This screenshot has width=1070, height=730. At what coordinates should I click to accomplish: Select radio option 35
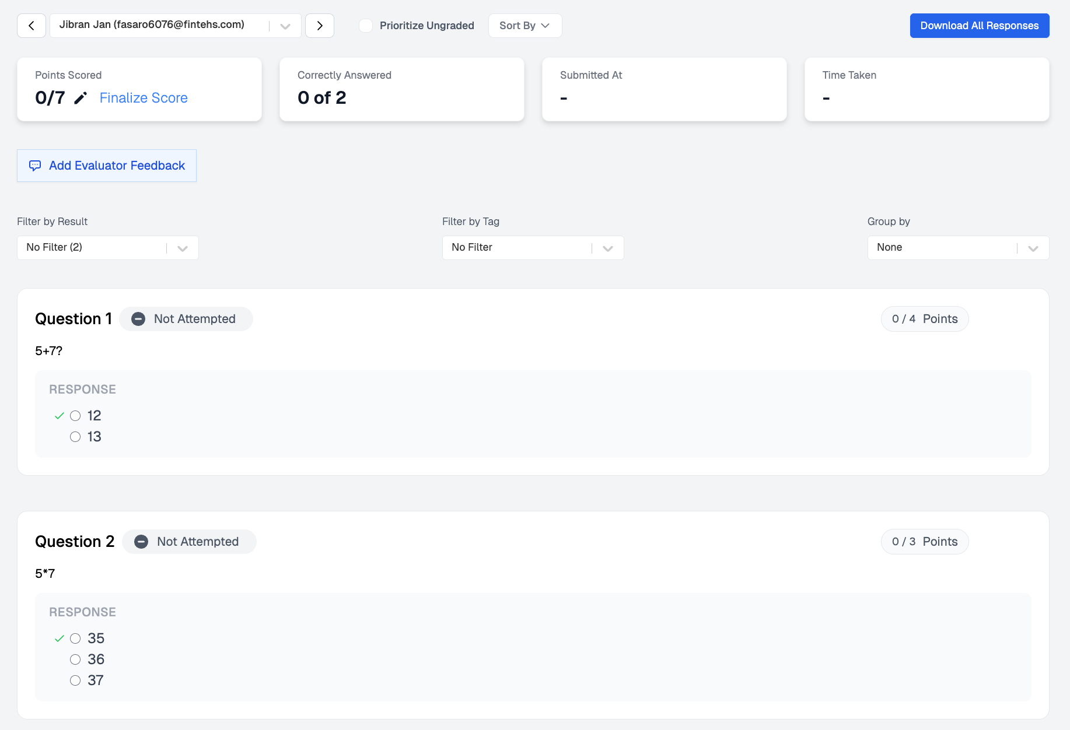[75, 638]
